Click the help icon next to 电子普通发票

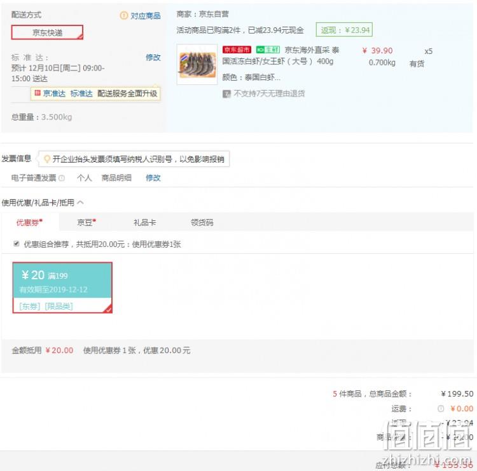(62, 178)
